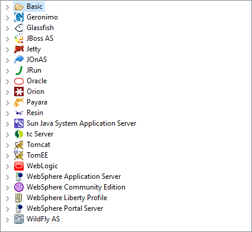The height and width of the screenshot is (232, 252).
Task: Select the Geronimo label
Action: click(x=42, y=17)
